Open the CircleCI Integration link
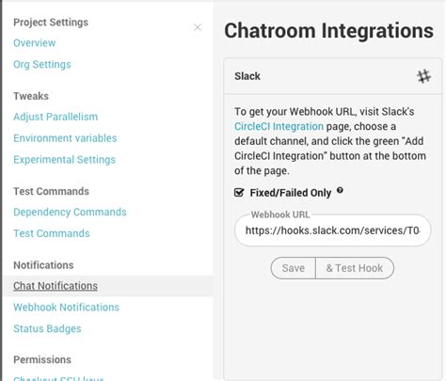446x381 pixels. click(x=279, y=126)
